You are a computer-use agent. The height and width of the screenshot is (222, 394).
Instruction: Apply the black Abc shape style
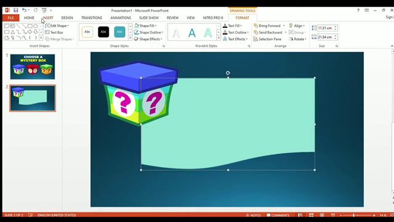[103, 32]
